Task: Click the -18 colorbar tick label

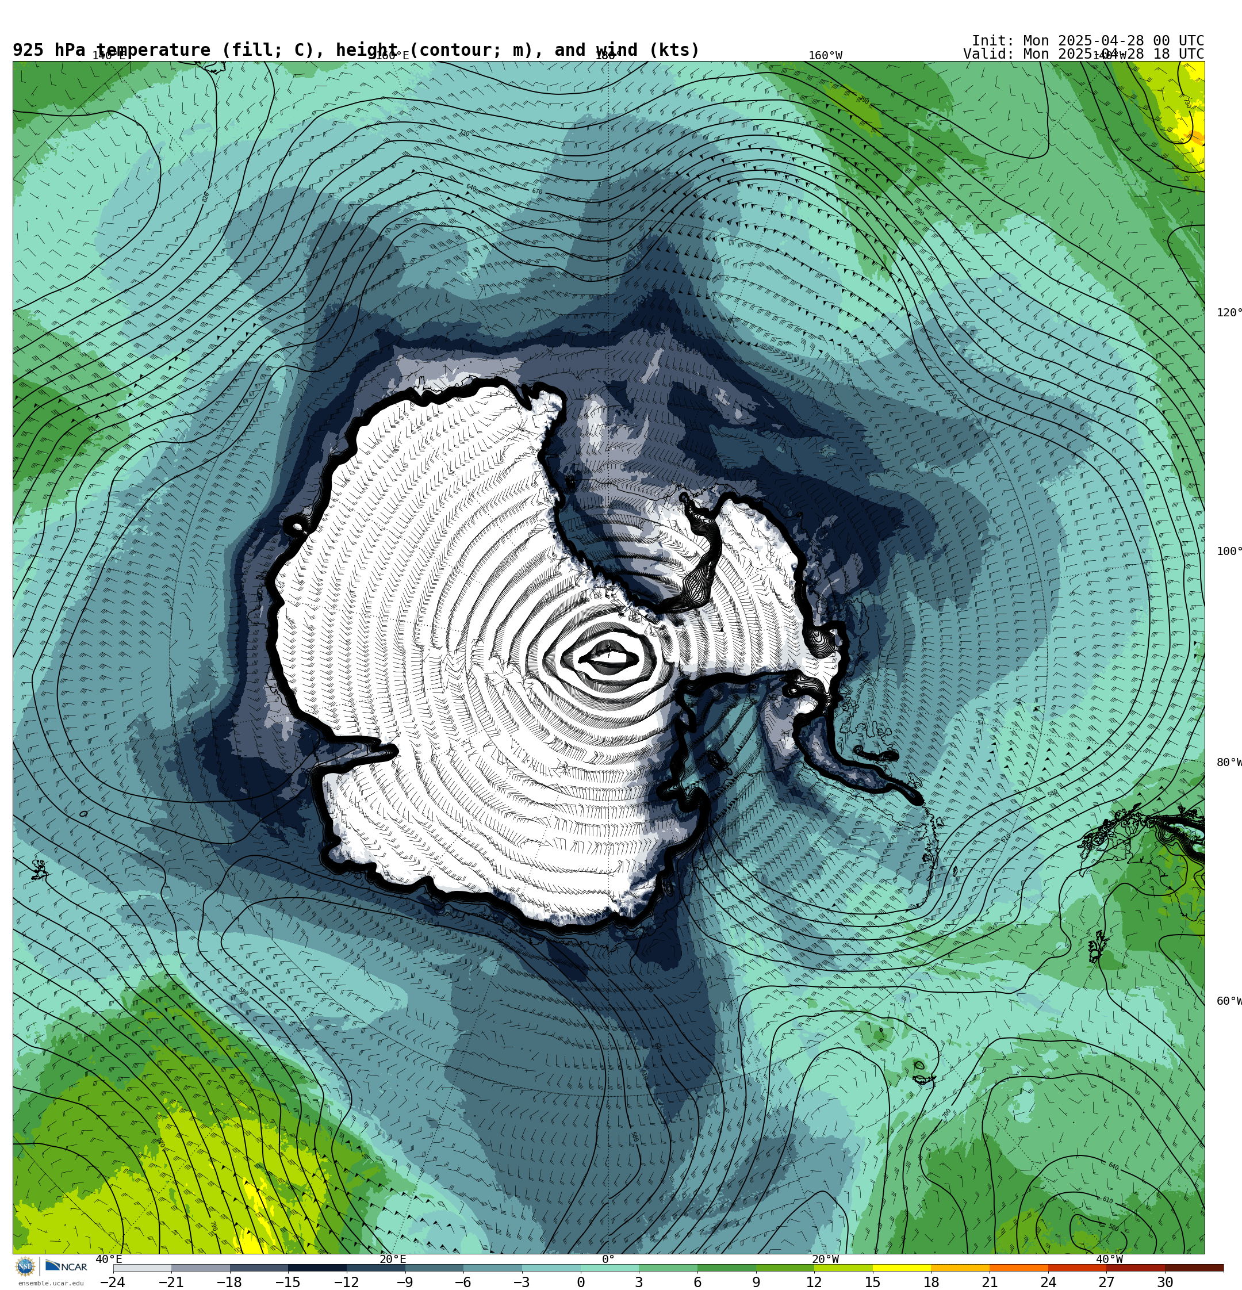Action: (x=229, y=1282)
